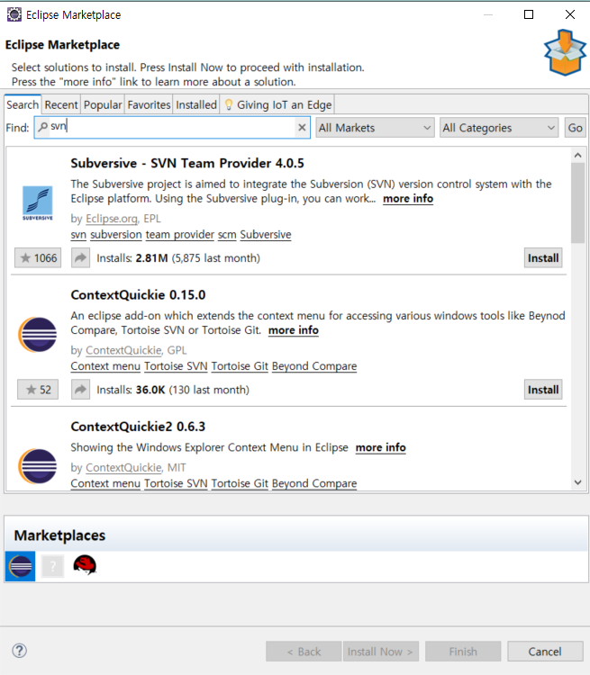Switch to the Installed tab
590x675 pixels.
tap(196, 104)
